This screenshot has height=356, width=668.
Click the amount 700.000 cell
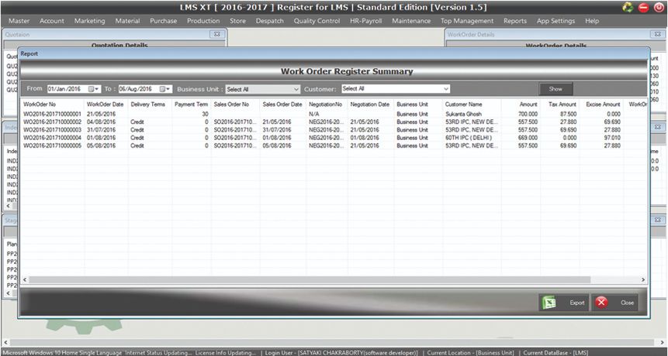(x=528, y=115)
